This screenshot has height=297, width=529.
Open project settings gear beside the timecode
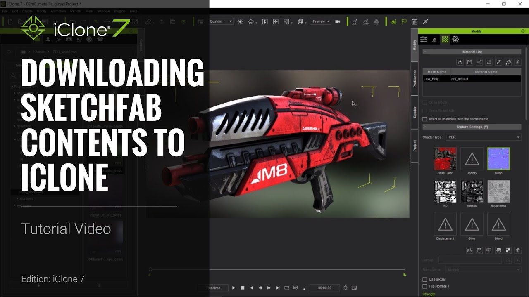pyautogui.click(x=346, y=288)
